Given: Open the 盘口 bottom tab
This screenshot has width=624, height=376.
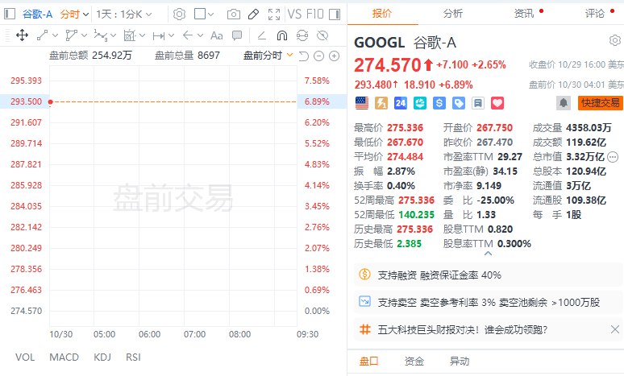Looking at the screenshot, I should 369,362.
